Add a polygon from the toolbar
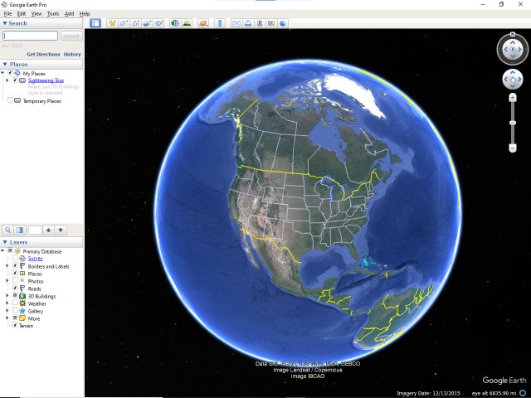531x398 pixels. click(x=124, y=23)
